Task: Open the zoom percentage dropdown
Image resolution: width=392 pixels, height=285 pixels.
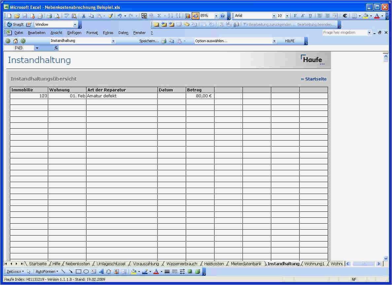Action: [x=216, y=16]
